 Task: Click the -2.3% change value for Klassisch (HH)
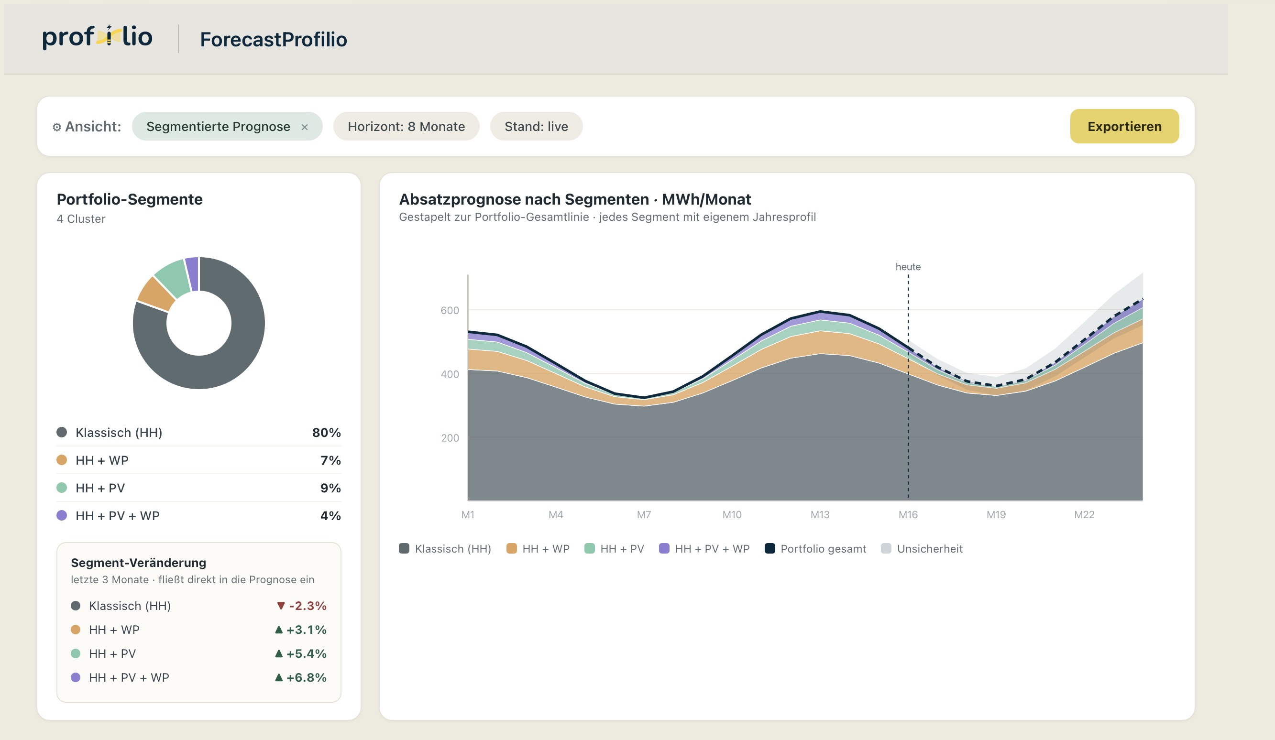[308, 606]
